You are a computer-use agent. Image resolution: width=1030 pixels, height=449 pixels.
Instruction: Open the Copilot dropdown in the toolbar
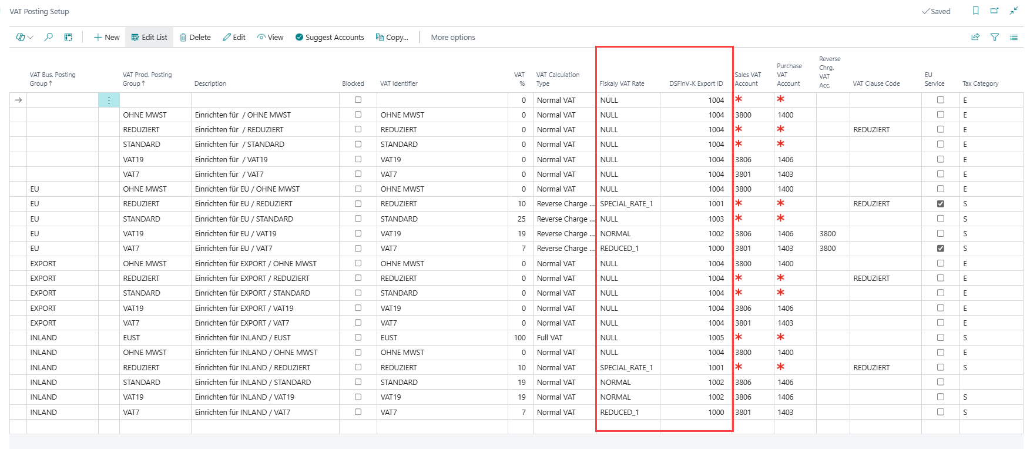click(x=25, y=37)
